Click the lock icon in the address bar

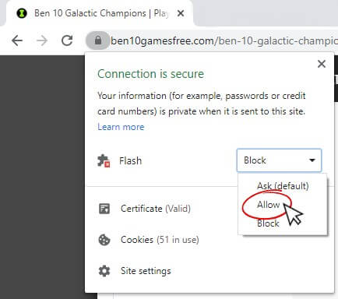(98, 40)
